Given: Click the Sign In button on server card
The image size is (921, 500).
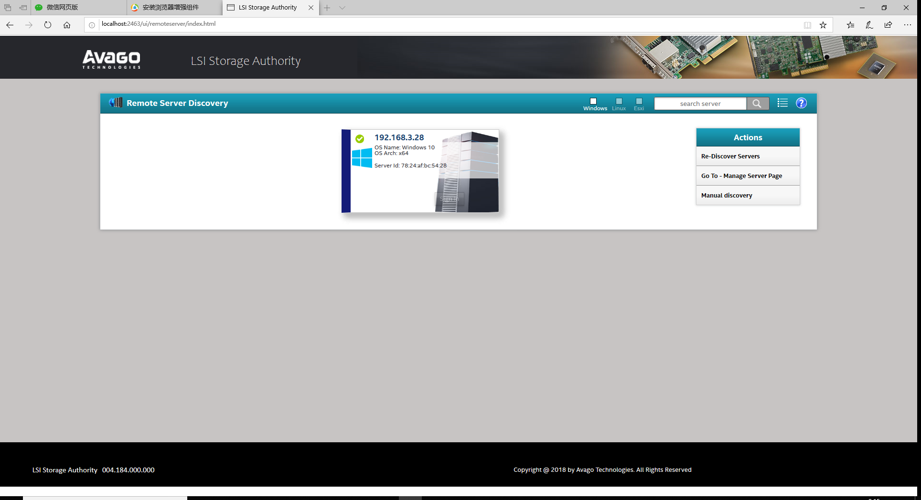Looking at the screenshot, I should [x=449, y=199].
